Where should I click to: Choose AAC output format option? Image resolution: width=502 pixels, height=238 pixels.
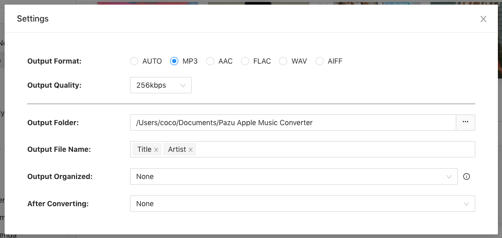pos(210,61)
